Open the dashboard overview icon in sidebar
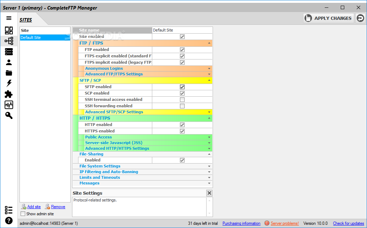 9,30
